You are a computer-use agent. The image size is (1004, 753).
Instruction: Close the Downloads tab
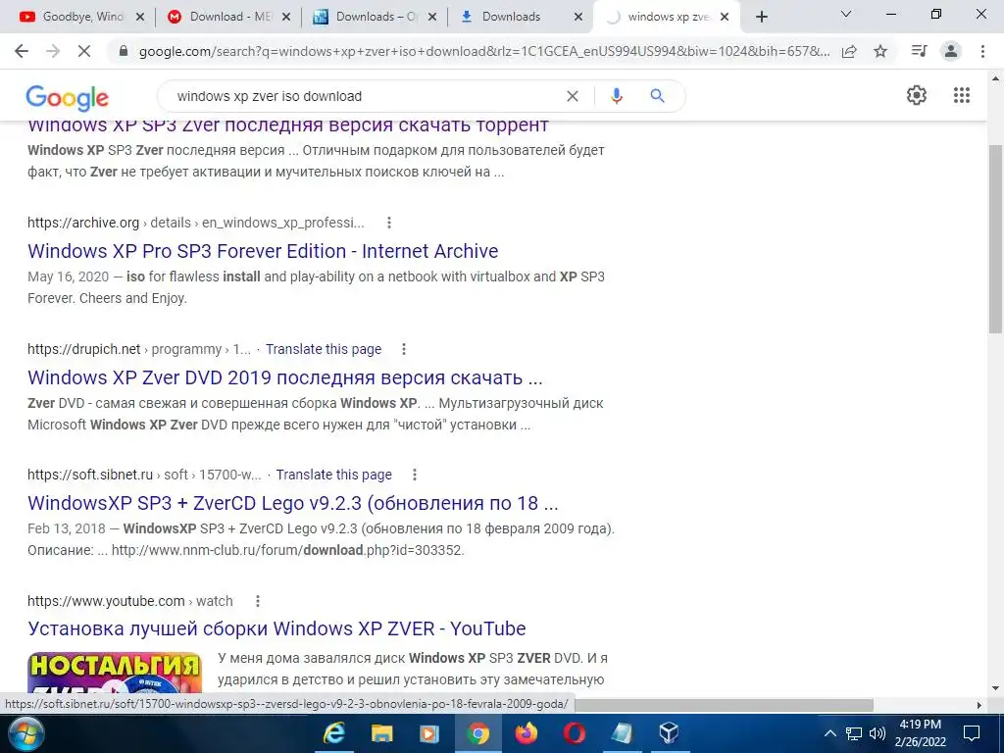pos(578,18)
